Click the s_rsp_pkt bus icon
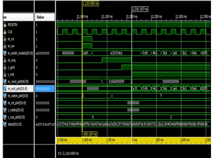This screenshot has width=212, height=158. 5,117
